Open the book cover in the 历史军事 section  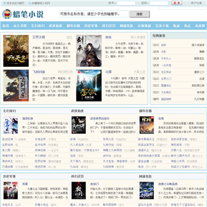pos(10,190)
